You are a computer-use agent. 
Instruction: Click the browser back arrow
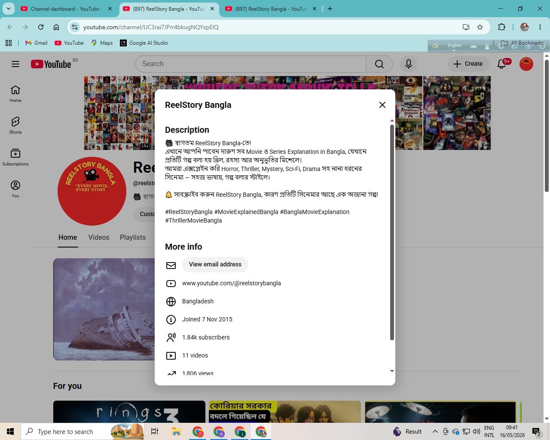pyautogui.click(x=10, y=27)
